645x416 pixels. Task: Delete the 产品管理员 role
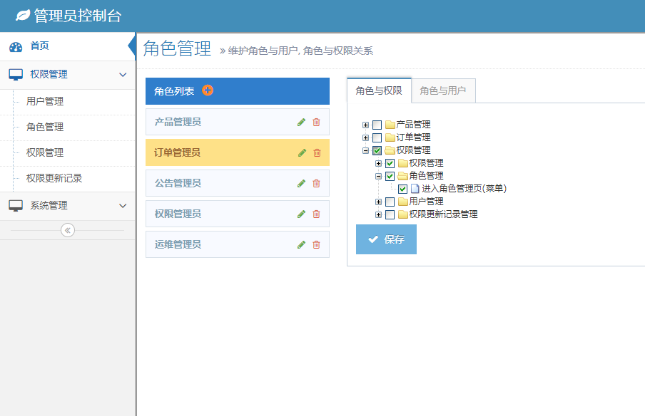[x=316, y=122]
